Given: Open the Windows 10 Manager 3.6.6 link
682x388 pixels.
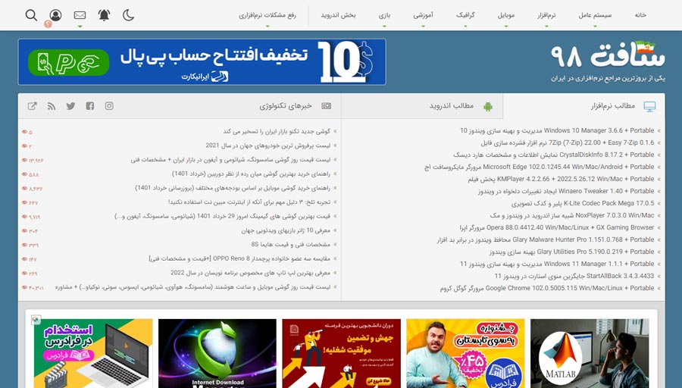Looking at the screenshot, I should (557, 130).
